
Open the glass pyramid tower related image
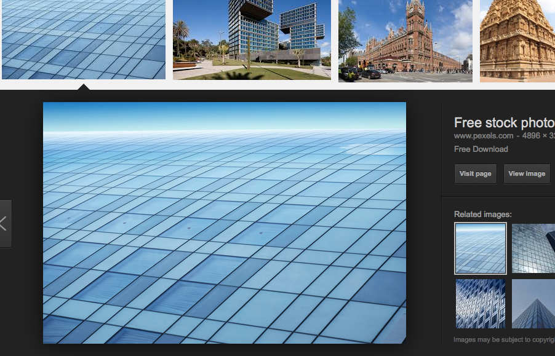pyautogui.click(x=533, y=304)
